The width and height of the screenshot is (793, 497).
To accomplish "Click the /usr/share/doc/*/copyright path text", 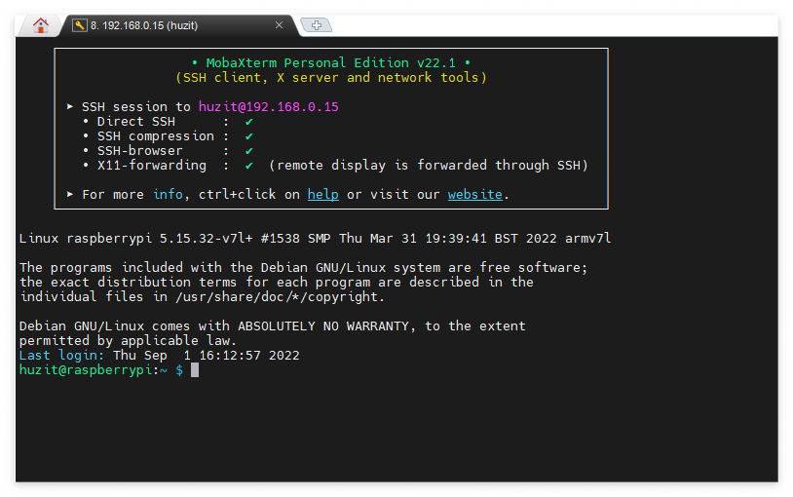I will click(280, 297).
